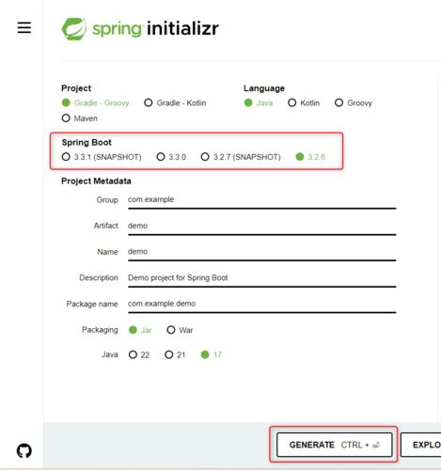Select Jar packaging
Image resolution: width=441 pixels, height=470 pixels.
pyautogui.click(x=140, y=330)
